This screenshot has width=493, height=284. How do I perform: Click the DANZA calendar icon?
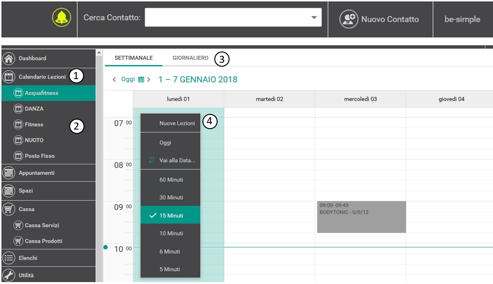(19, 109)
